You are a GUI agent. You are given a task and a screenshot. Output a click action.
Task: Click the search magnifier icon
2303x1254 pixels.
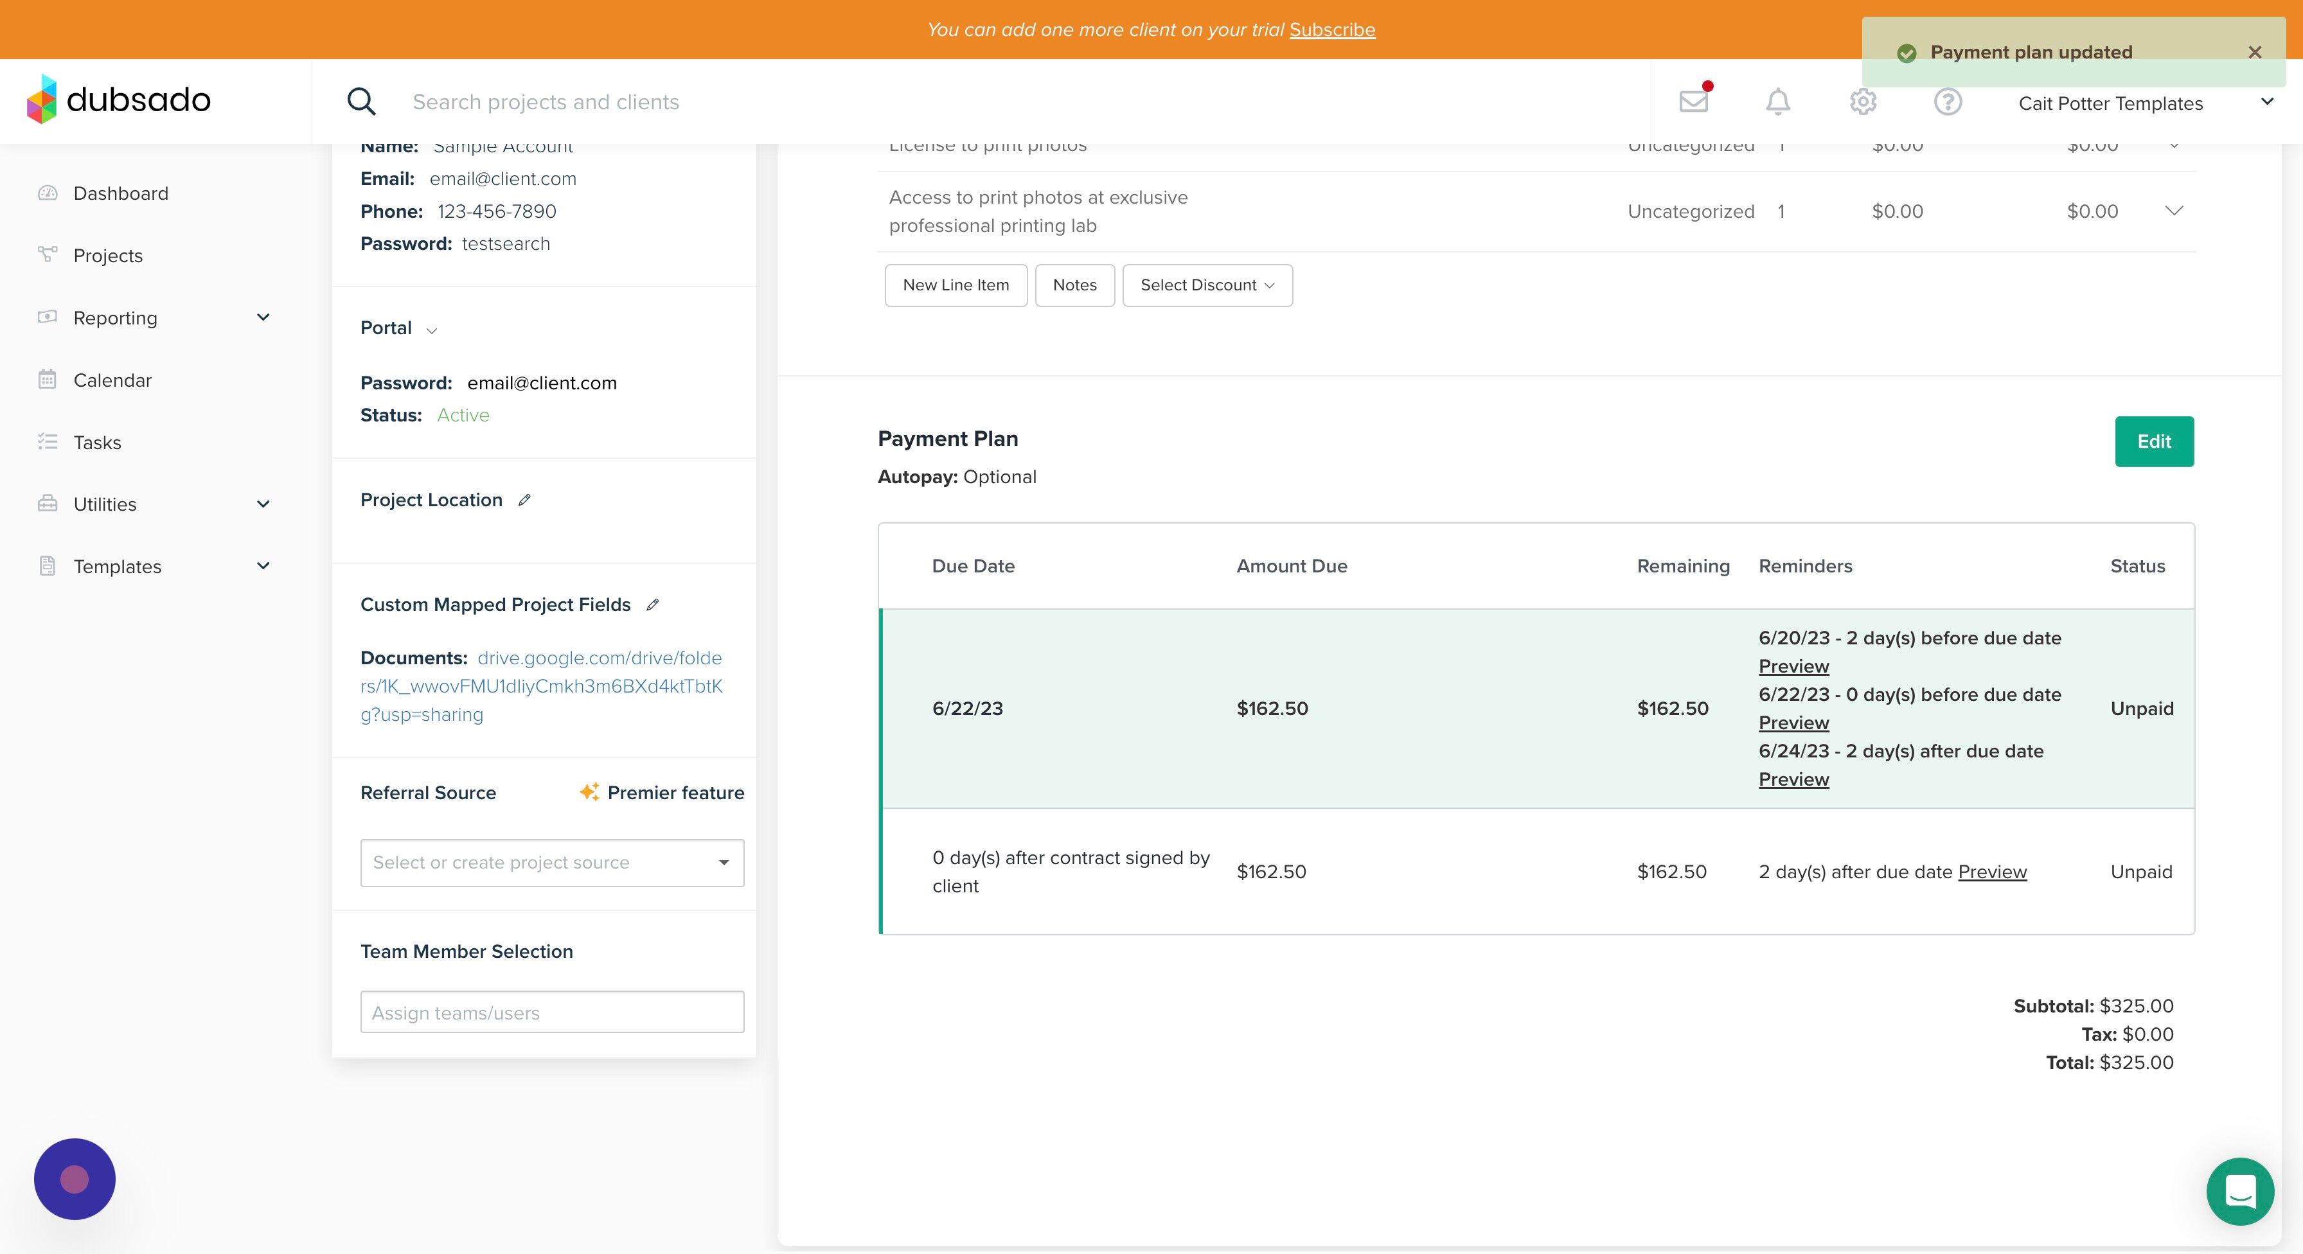[x=361, y=101]
